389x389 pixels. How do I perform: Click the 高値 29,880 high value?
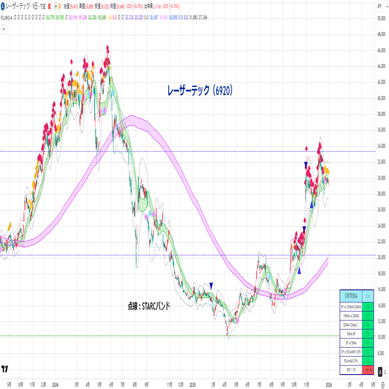87,6
